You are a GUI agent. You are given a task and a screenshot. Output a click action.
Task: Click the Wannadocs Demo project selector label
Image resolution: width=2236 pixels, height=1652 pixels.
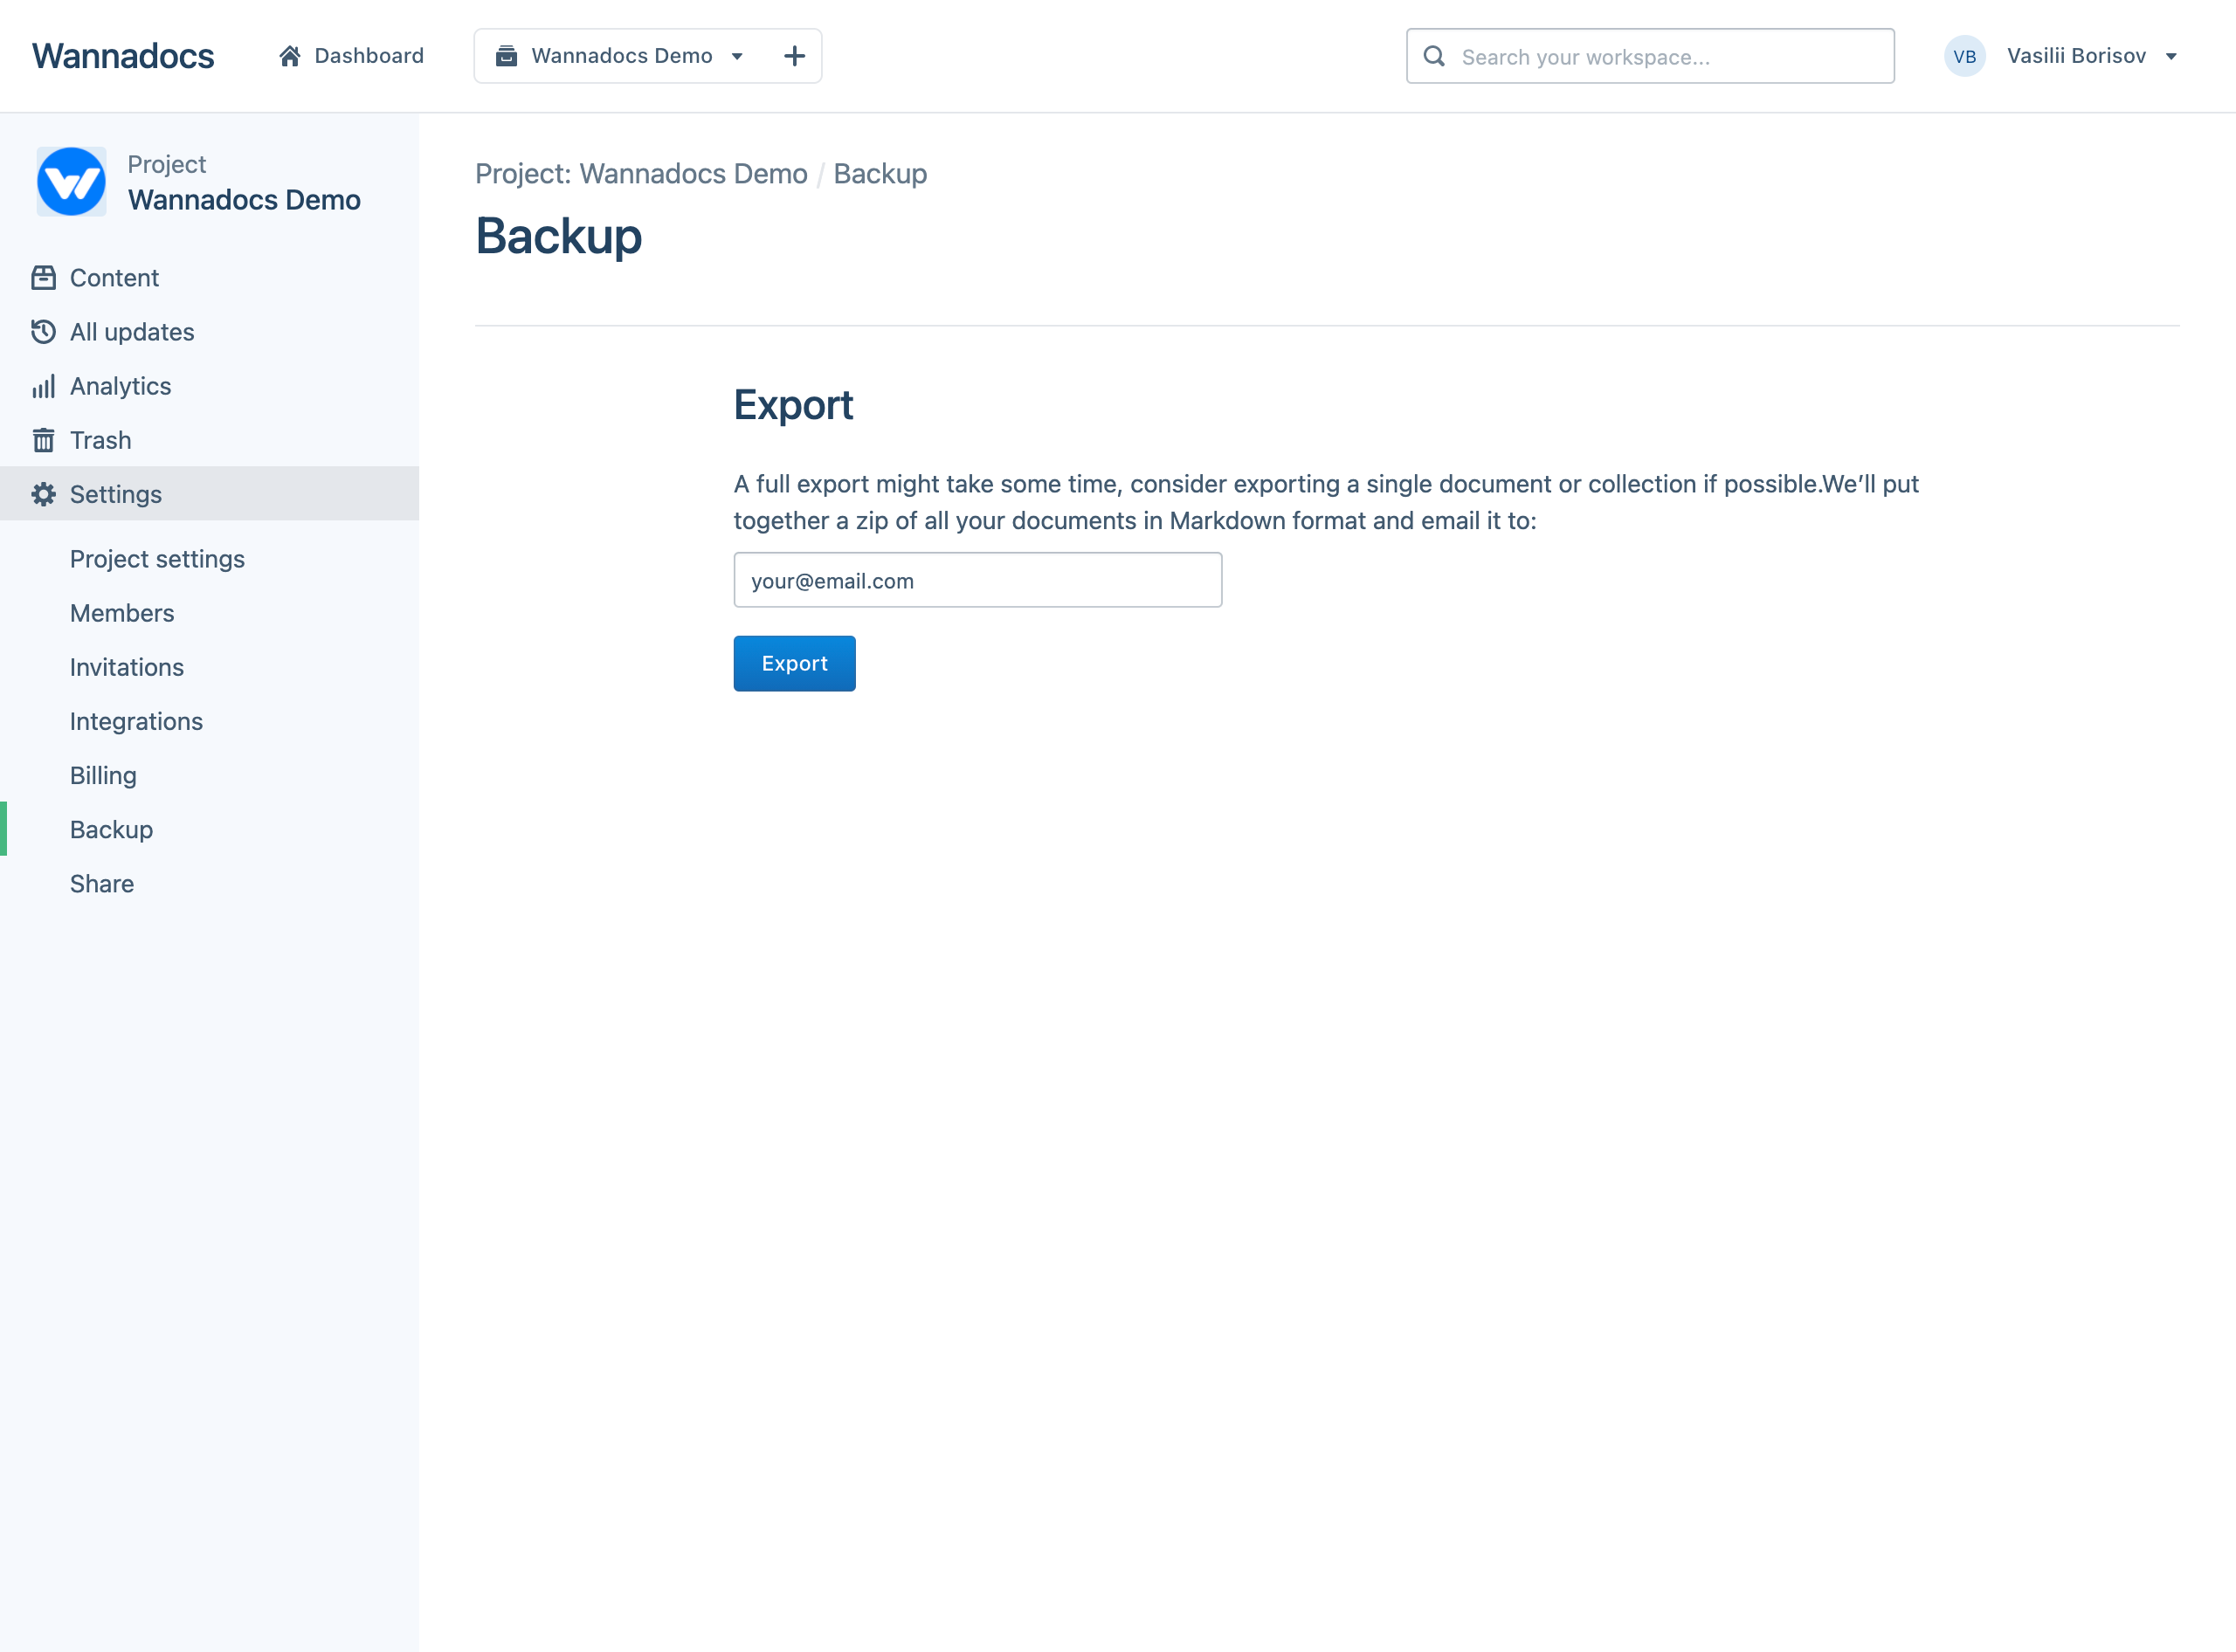tap(622, 56)
